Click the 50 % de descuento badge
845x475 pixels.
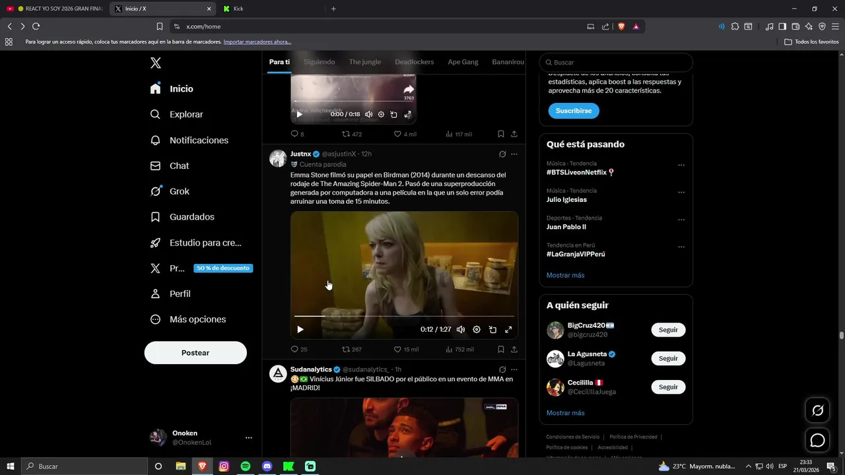coord(223,269)
